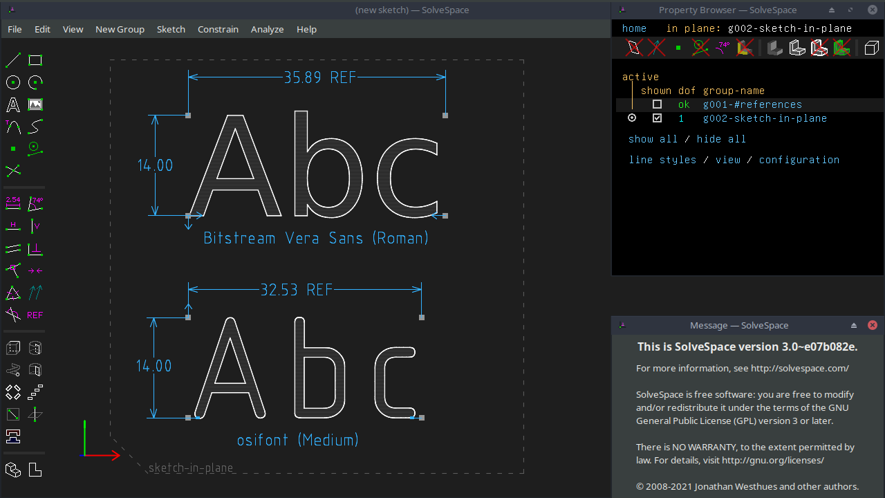Select the Line tool

(x=12, y=59)
